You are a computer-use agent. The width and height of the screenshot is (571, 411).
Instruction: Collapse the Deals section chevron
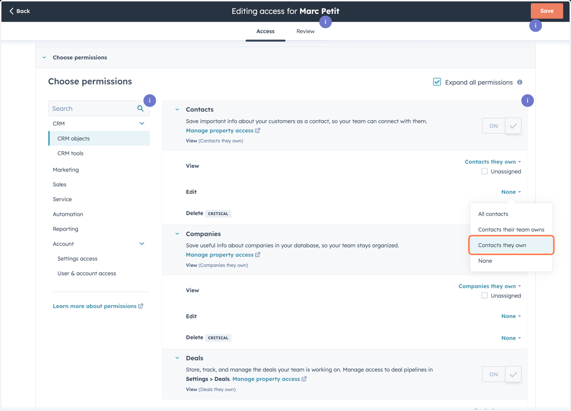tap(177, 358)
